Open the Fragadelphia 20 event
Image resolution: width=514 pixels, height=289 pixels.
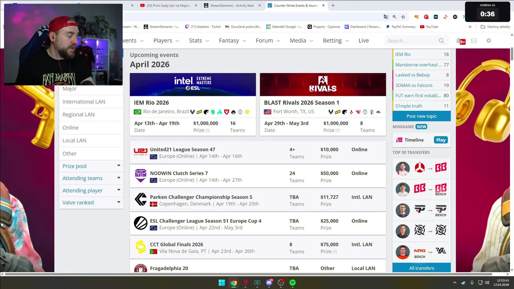pyautogui.click(x=258, y=267)
